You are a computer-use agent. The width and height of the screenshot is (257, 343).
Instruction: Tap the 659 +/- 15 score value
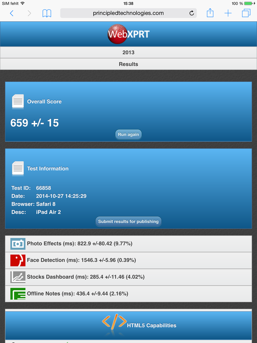point(35,123)
